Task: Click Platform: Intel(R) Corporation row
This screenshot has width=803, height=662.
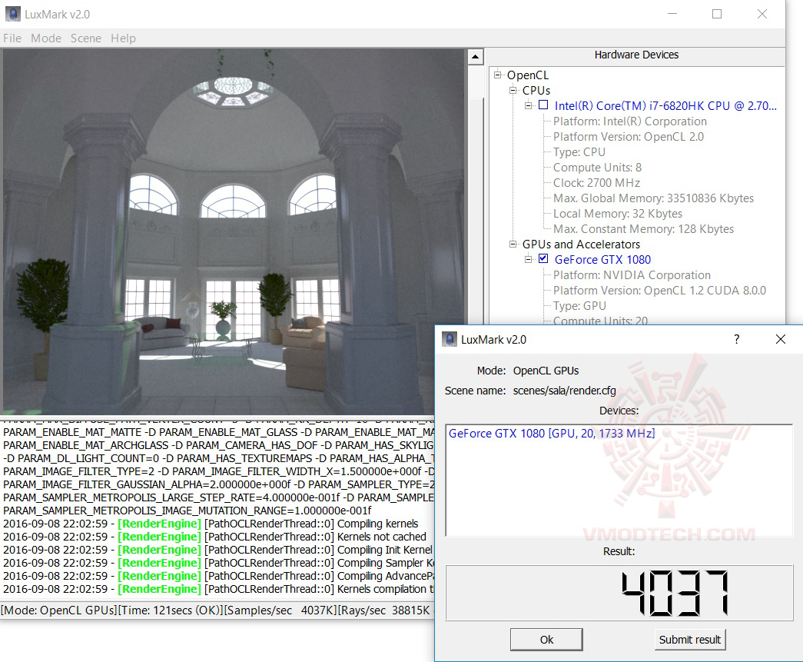Action: (x=630, y=121)
